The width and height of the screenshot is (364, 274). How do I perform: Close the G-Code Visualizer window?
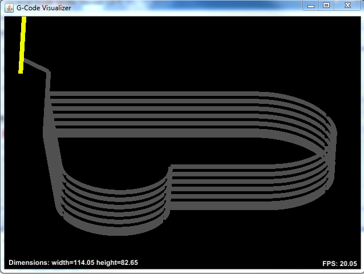[x=347, y=5]
